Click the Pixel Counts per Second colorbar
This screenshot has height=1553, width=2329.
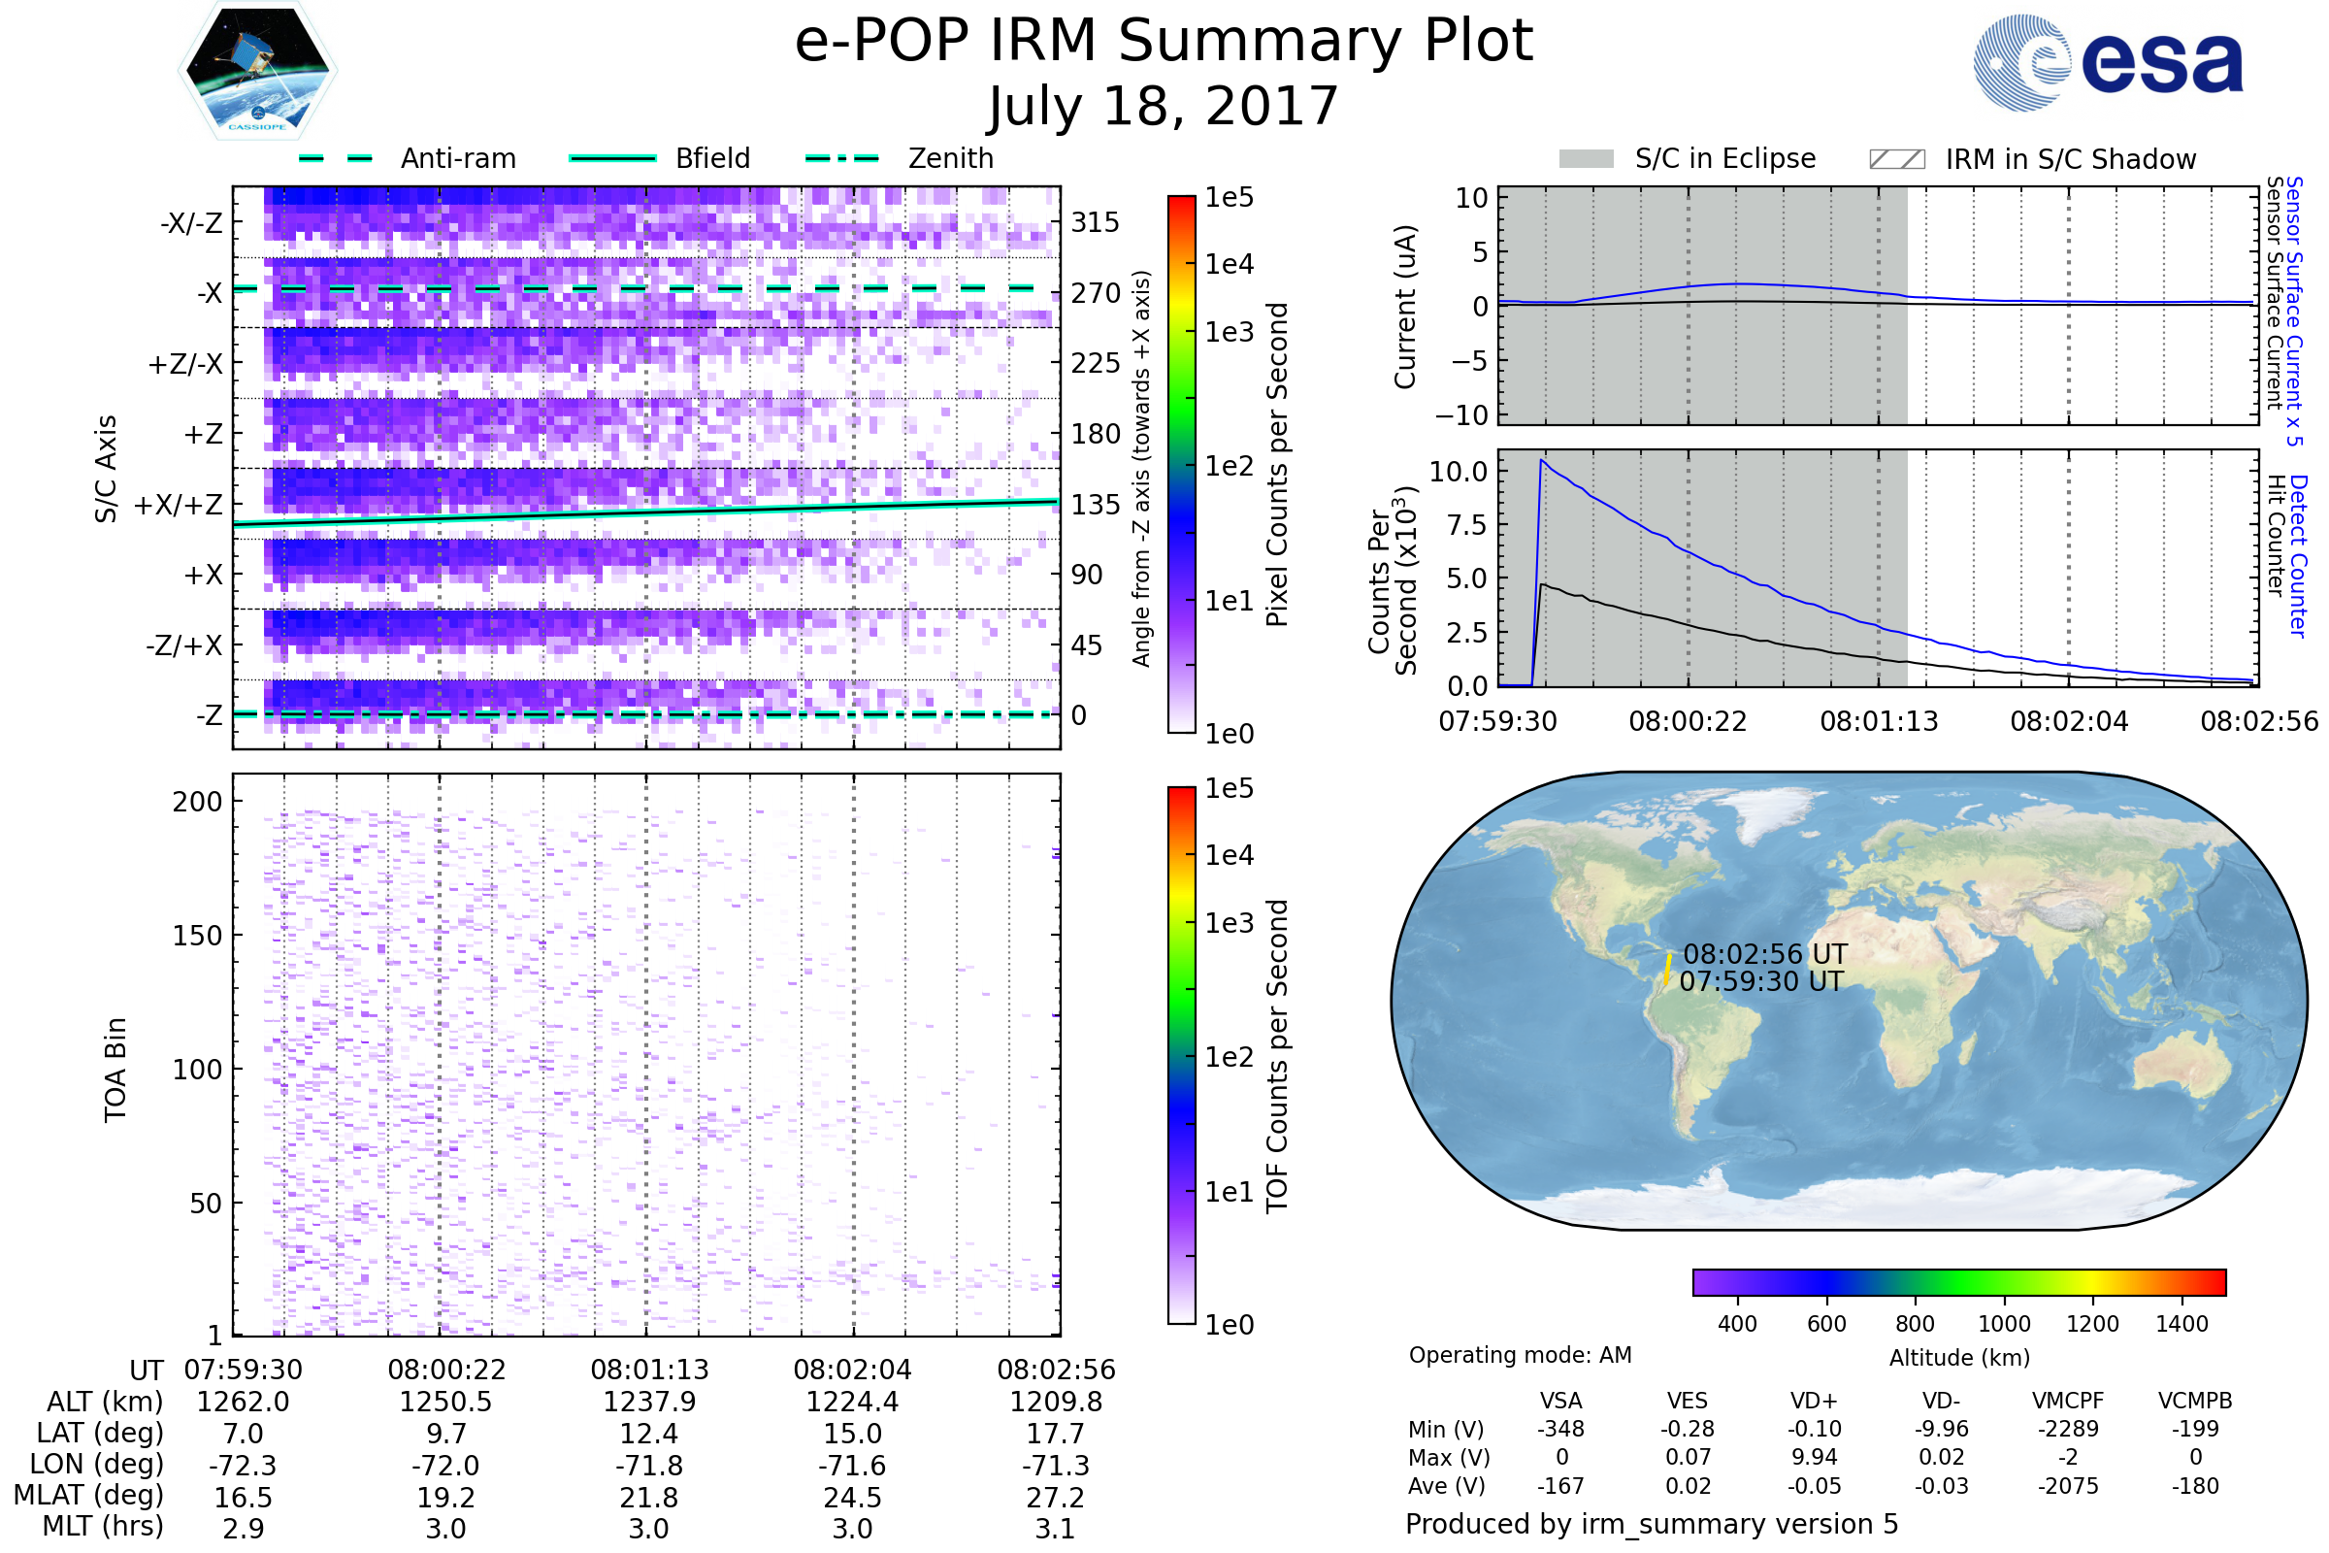point(1181,465)
